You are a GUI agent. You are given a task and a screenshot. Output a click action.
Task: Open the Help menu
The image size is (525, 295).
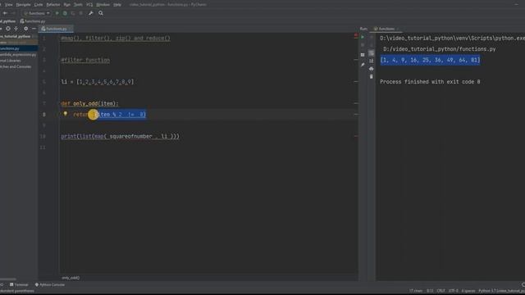coord(117,5)
